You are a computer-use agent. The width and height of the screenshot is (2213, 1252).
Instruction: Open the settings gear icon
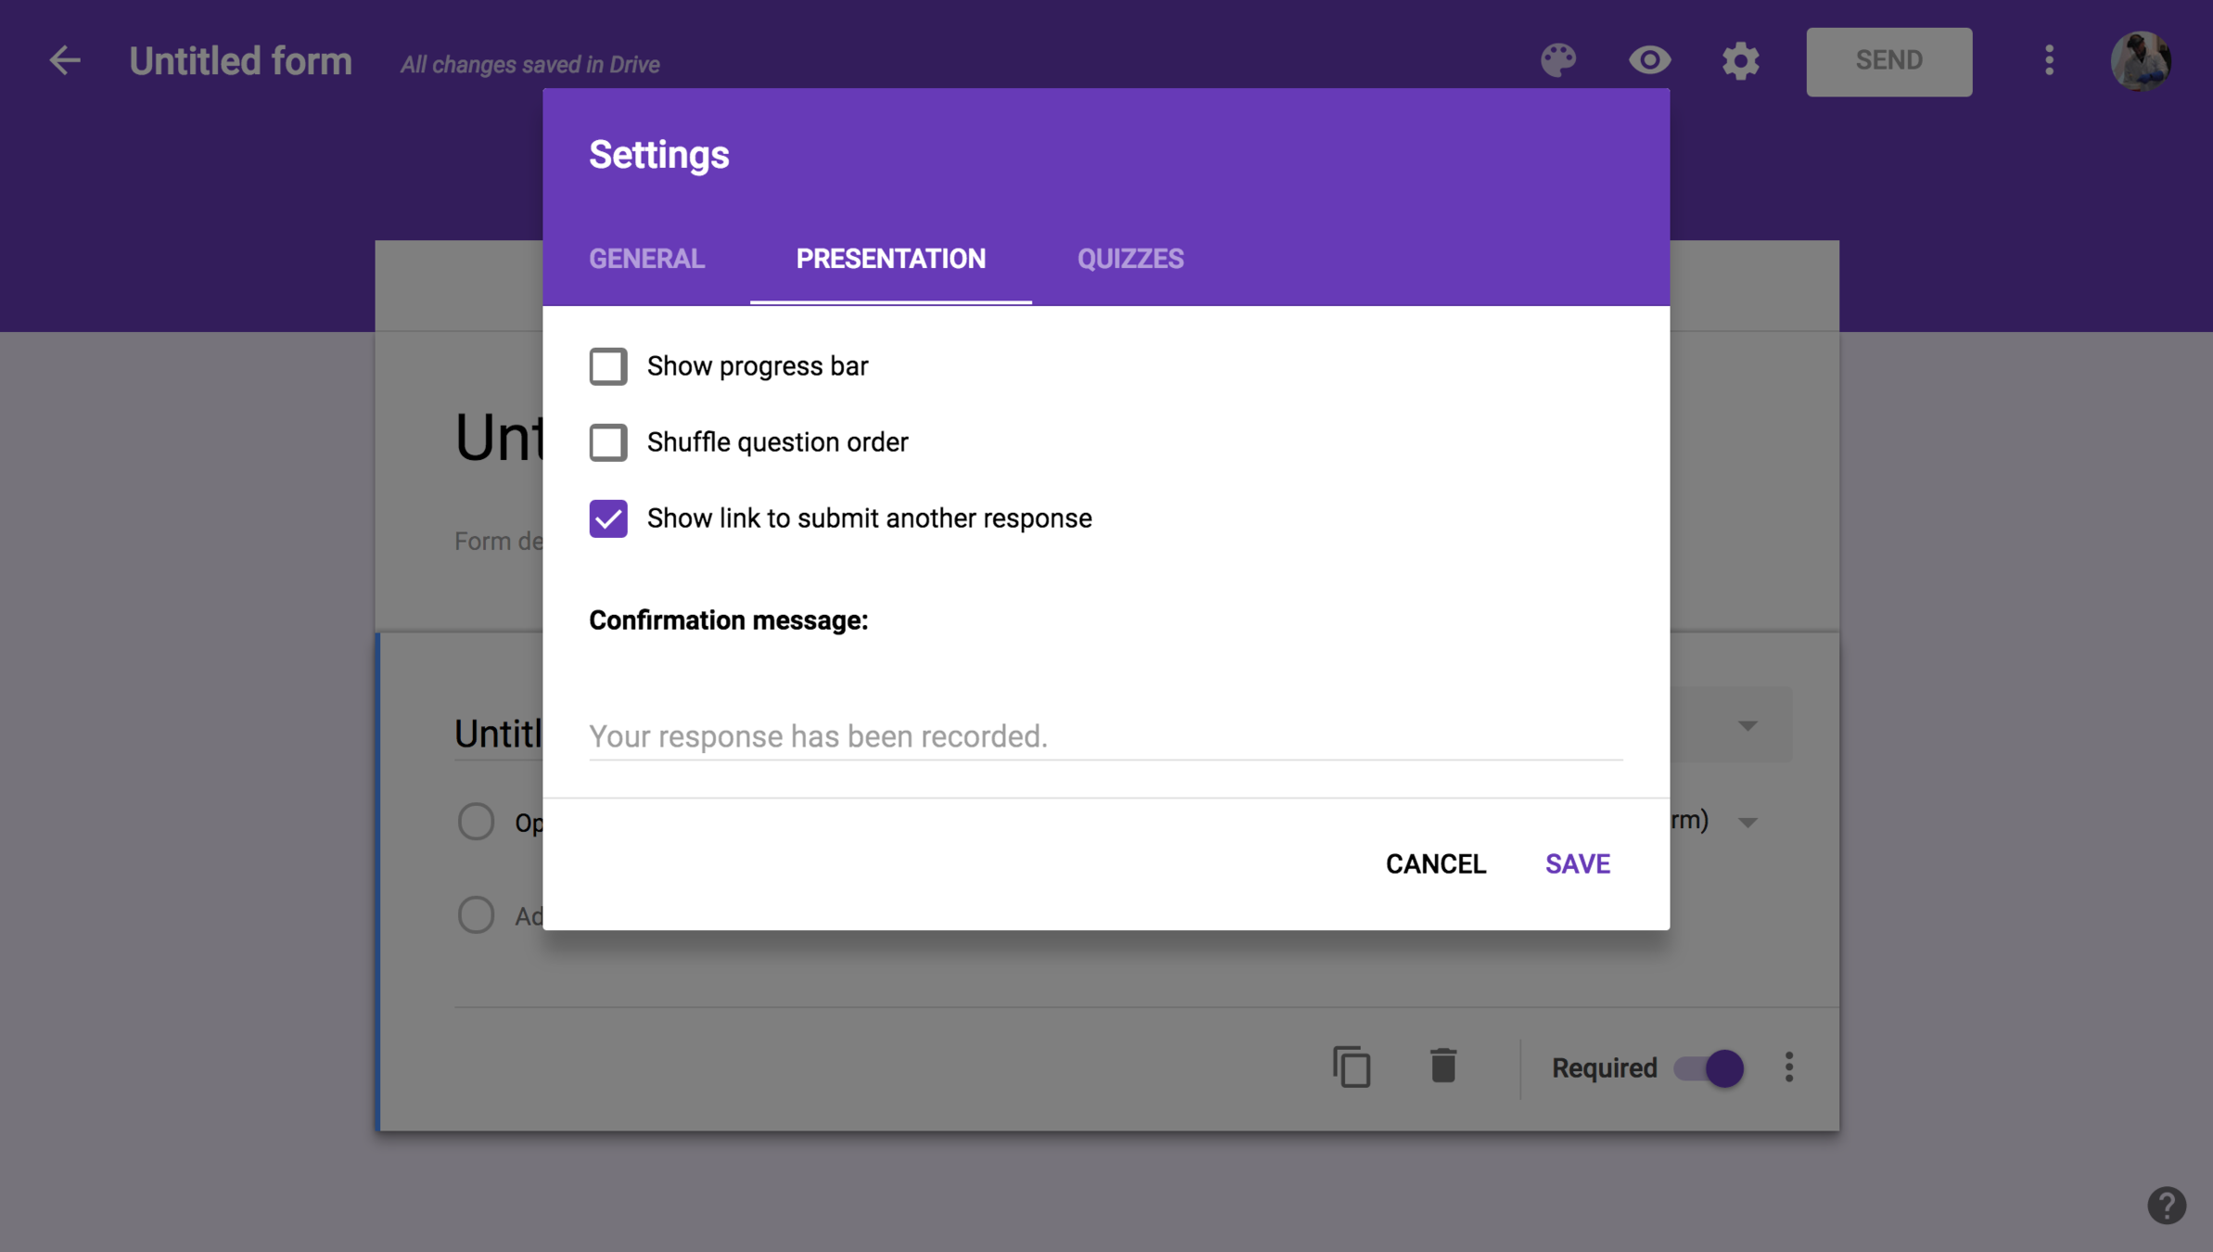pos(1740,61)
